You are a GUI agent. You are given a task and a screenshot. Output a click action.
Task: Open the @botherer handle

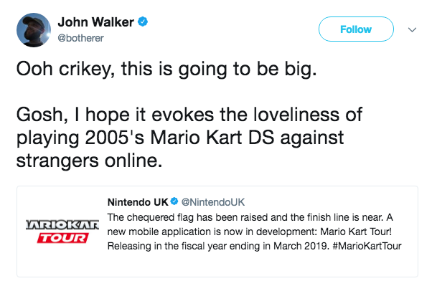click(x=80, y=38)
